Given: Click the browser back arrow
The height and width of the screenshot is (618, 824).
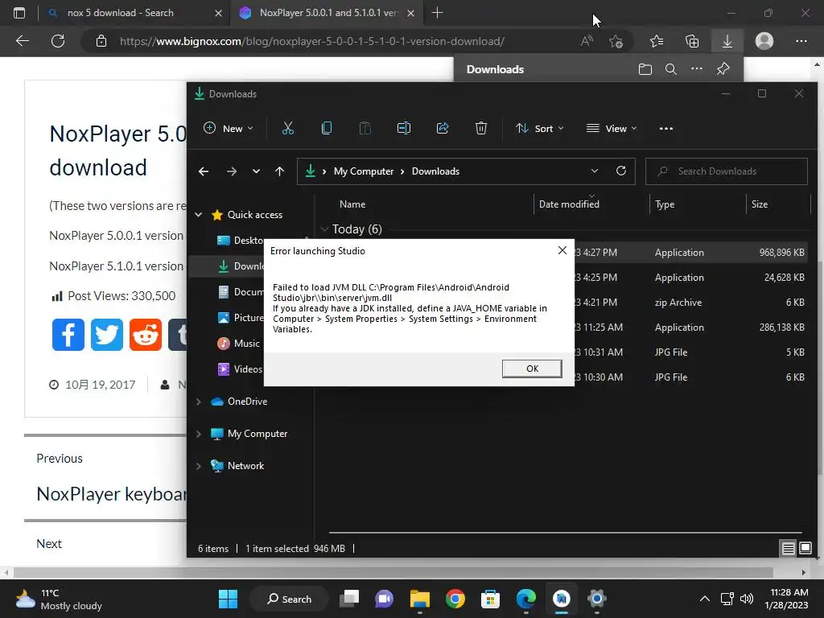Looking at the screenshot, I should pos(23,41).
